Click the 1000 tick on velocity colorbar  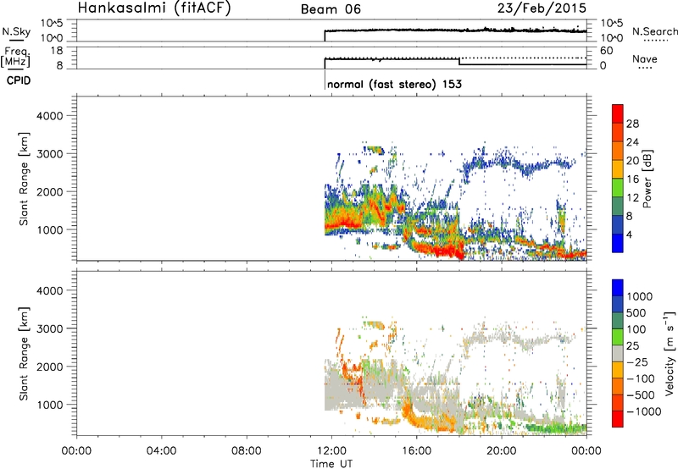tap(640, 296)
